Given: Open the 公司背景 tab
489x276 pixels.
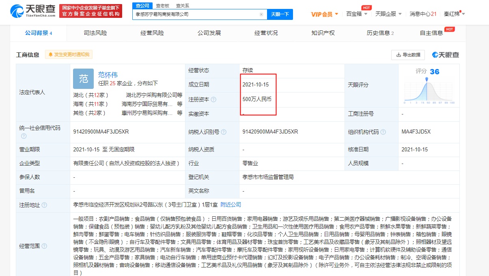Looking at the screenshot, I should coord(39,33).
